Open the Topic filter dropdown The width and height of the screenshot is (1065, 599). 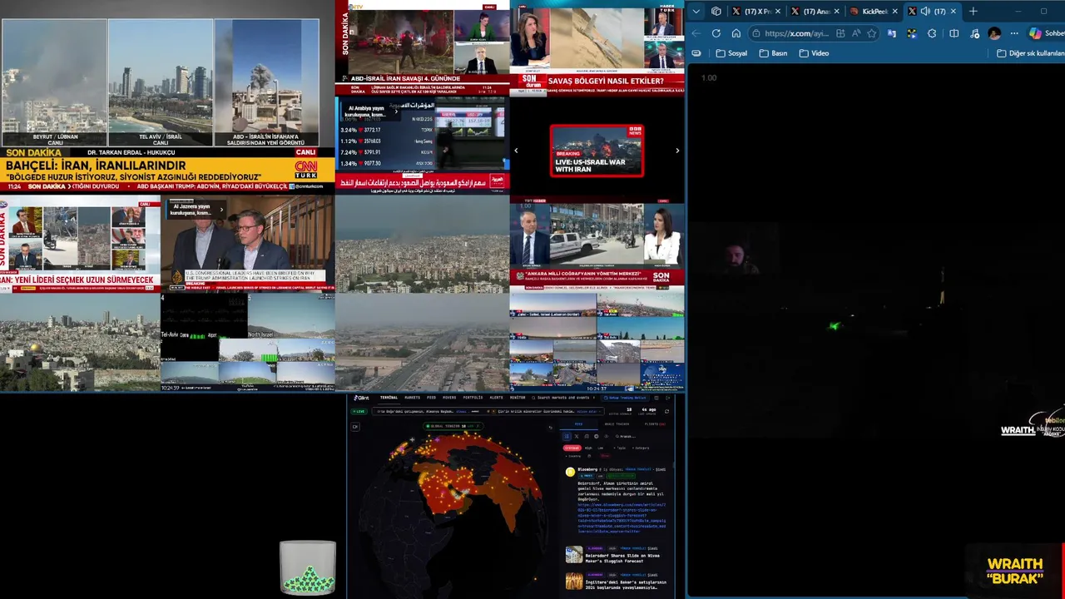[620, 448]
